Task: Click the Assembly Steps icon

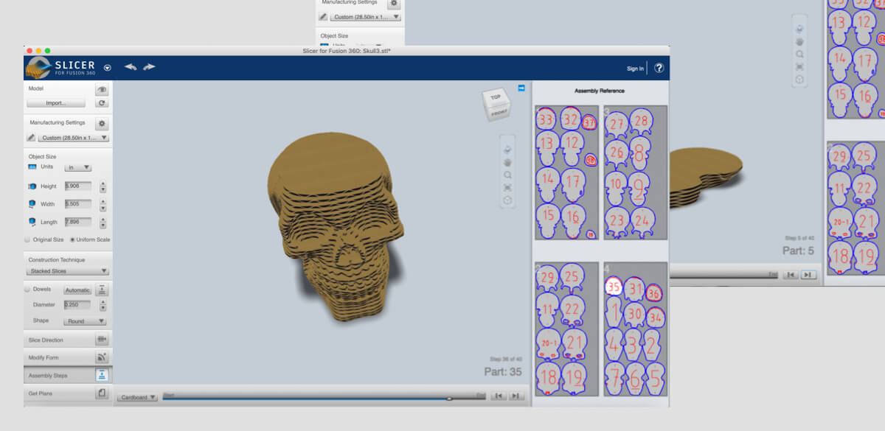Action: (x=102, y=375)
